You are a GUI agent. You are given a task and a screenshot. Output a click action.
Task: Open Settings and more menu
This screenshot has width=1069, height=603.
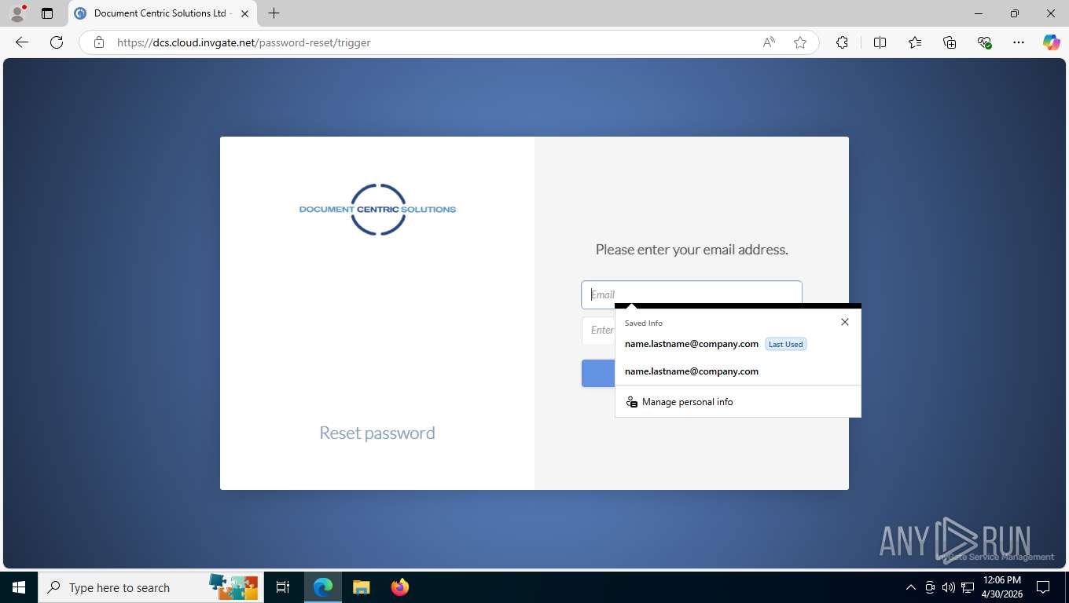1019,42
